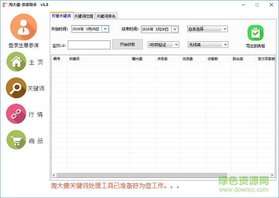Click the green 导出到表格 export icon

(x=255, y=33)
